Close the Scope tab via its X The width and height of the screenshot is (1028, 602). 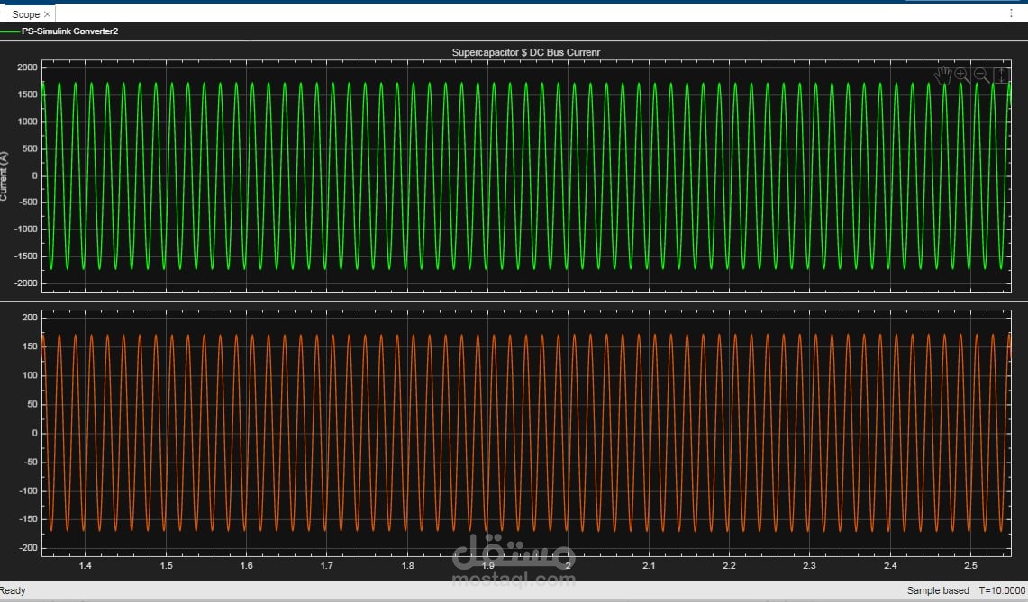(x=47, y=14)
